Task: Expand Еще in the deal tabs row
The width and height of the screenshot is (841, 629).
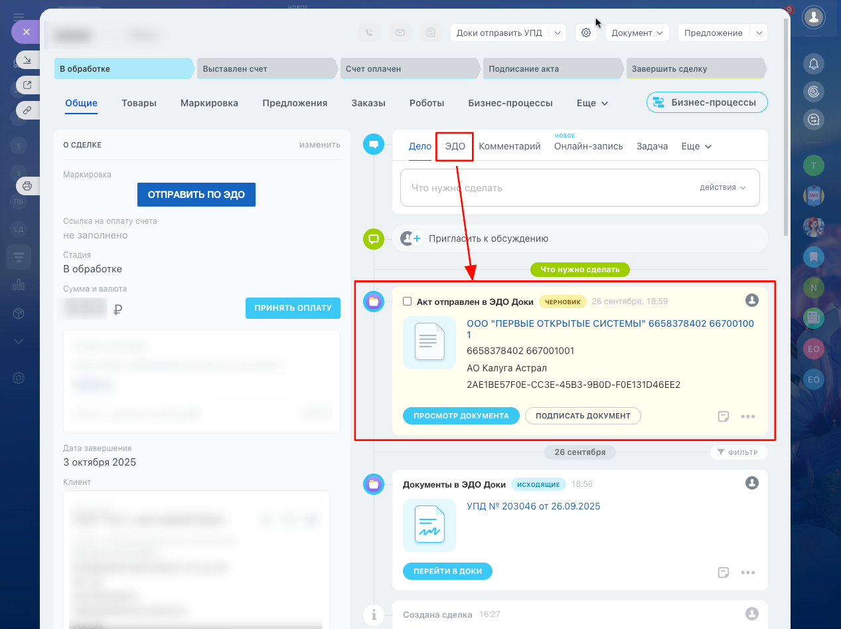Action: coord(592,103)
